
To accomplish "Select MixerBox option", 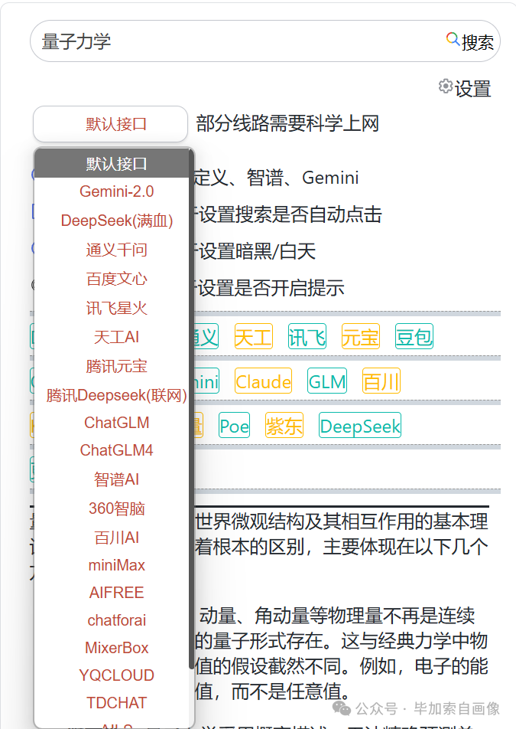I will (116, 648).
